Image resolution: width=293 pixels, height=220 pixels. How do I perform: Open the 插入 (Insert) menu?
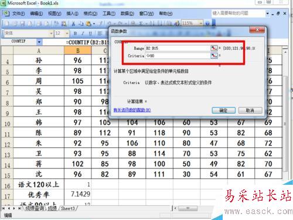click(72, 13)
